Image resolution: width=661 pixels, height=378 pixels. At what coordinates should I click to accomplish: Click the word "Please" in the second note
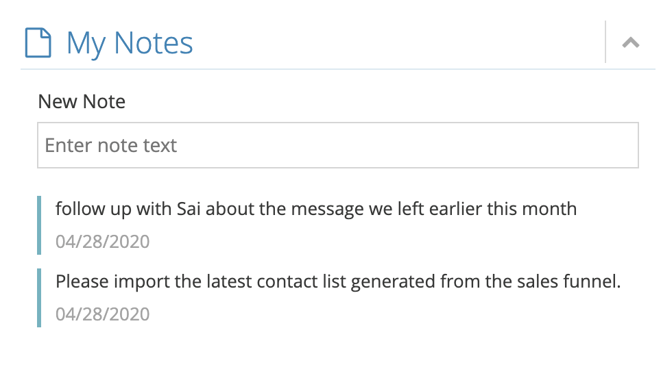78,281
